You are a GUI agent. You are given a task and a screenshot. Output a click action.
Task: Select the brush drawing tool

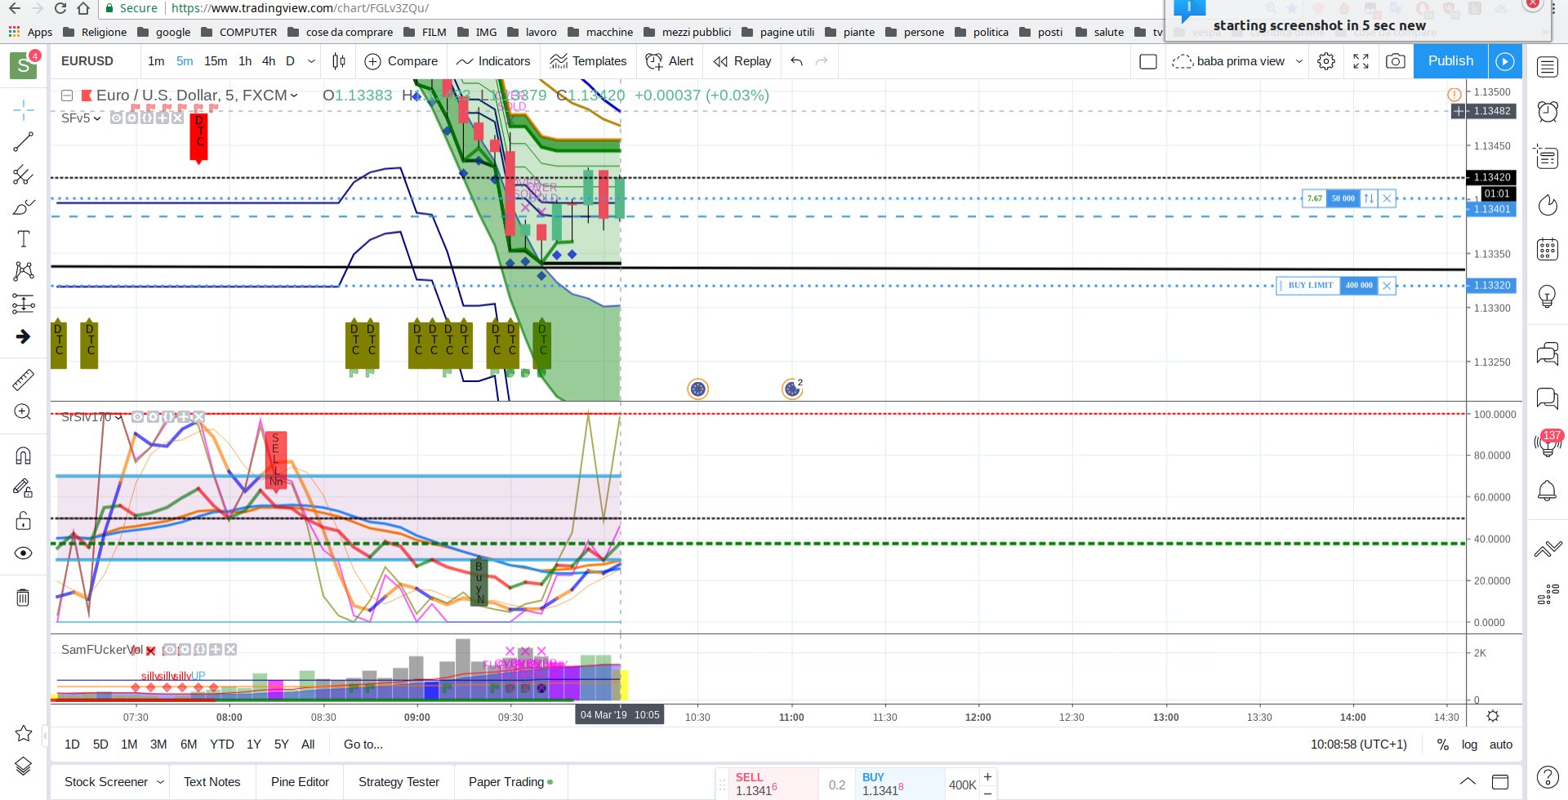click(23, 207)
